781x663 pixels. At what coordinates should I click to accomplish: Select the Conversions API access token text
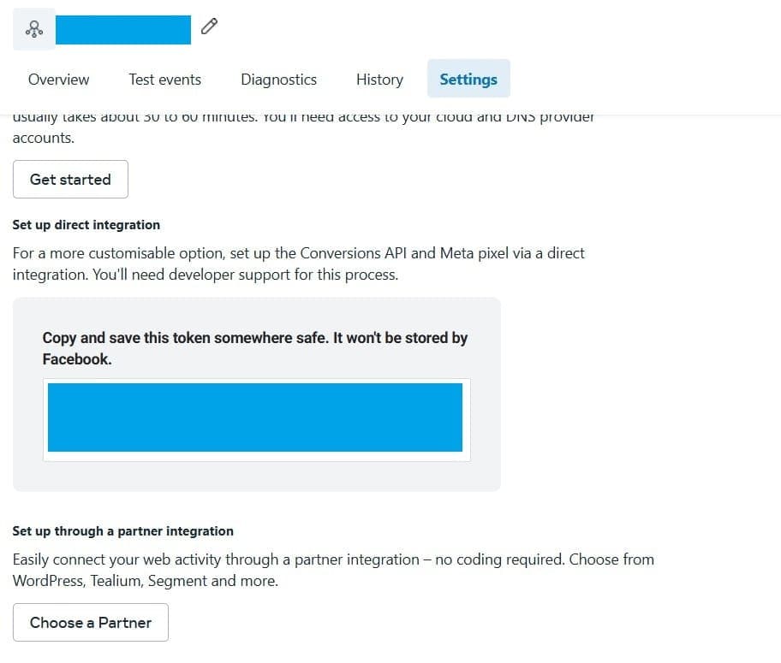tap(256, 418)
